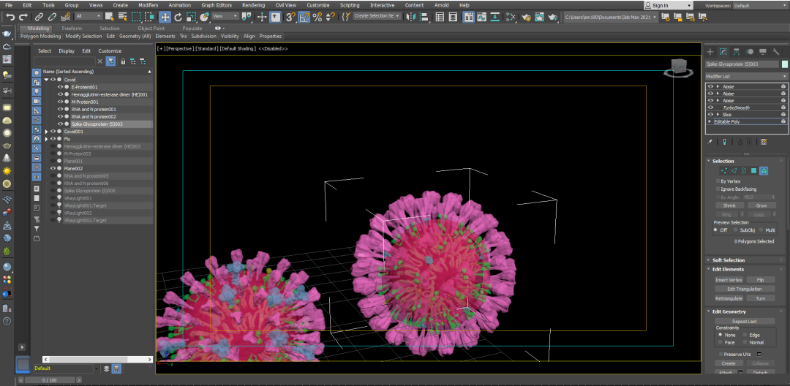Select Vertex sub-object level icon
The width and height of the screenshot is (790, 386).
pyautogui.click(x=723, y=170)
